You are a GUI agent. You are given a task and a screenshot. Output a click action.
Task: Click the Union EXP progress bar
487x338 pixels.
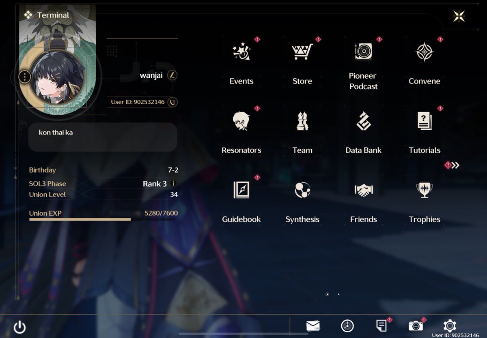point(102,219)
